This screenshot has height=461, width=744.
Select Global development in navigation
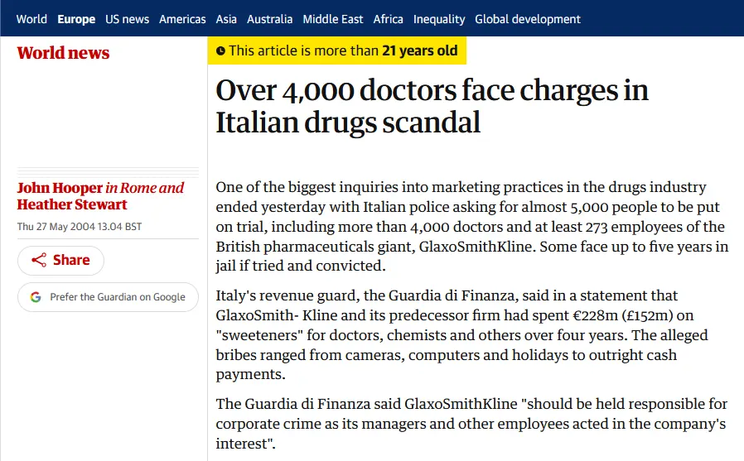point(528,19)
